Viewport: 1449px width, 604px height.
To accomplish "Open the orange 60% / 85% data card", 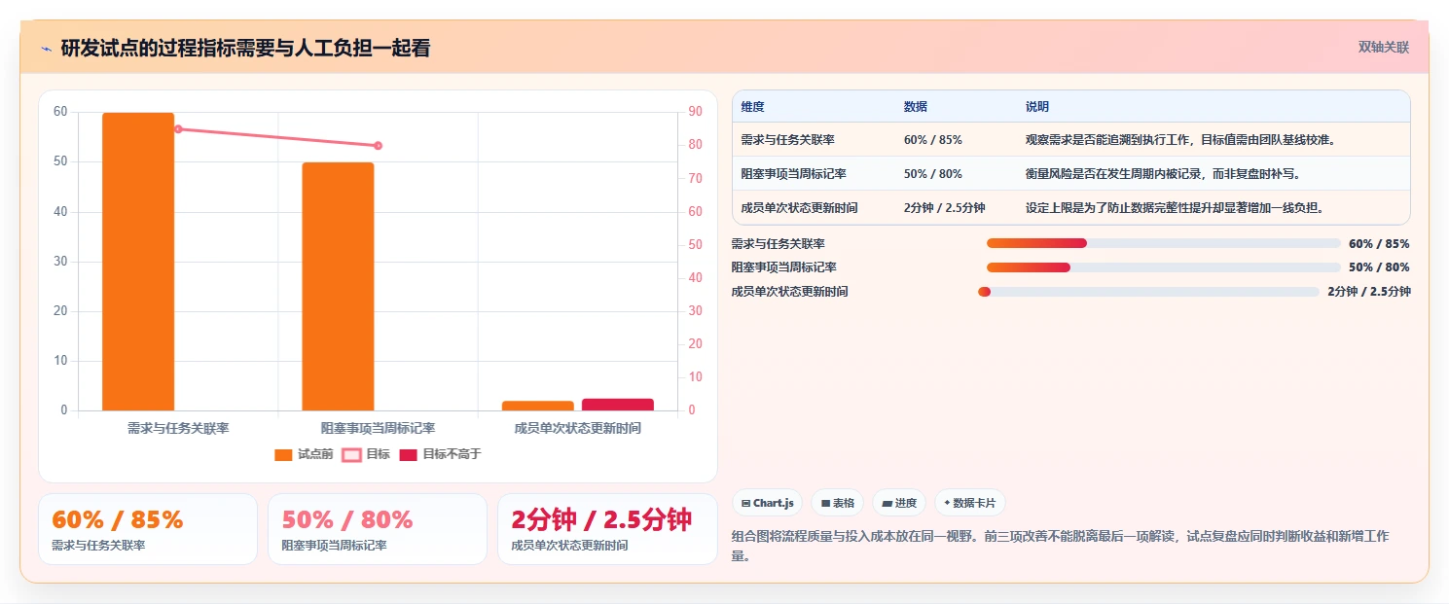I will click(148, 529).
